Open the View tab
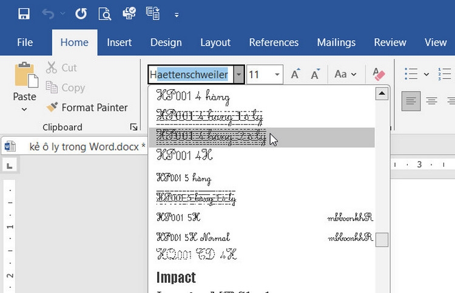Viewport: 455px width, 293px height. pyautogui.click(x=436, y=42)
